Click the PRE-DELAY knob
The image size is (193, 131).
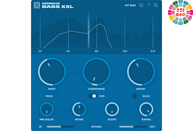click(x=47, y=109)
